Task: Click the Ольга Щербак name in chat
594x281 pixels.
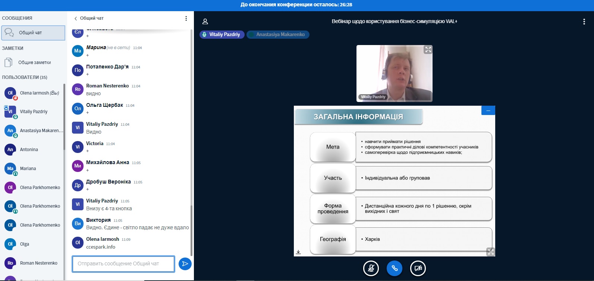Action: coord(105,105)
